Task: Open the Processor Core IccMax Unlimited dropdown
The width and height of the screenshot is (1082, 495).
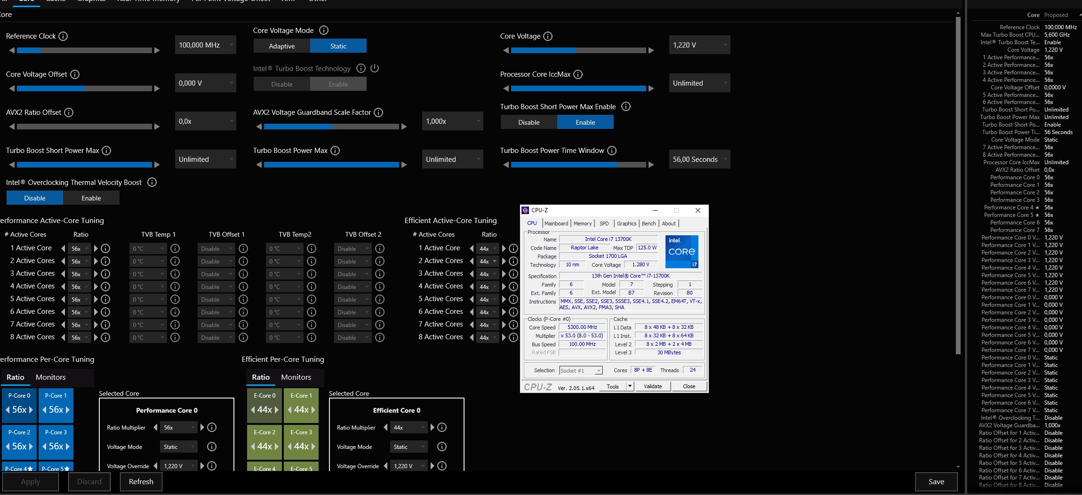Action: [x=700, y=83]
